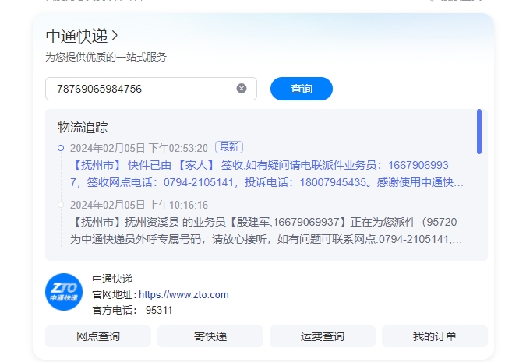Click the tracking list scrollbar thumb
The height and width of the screenshot is (362, 512).
(479, 132)
